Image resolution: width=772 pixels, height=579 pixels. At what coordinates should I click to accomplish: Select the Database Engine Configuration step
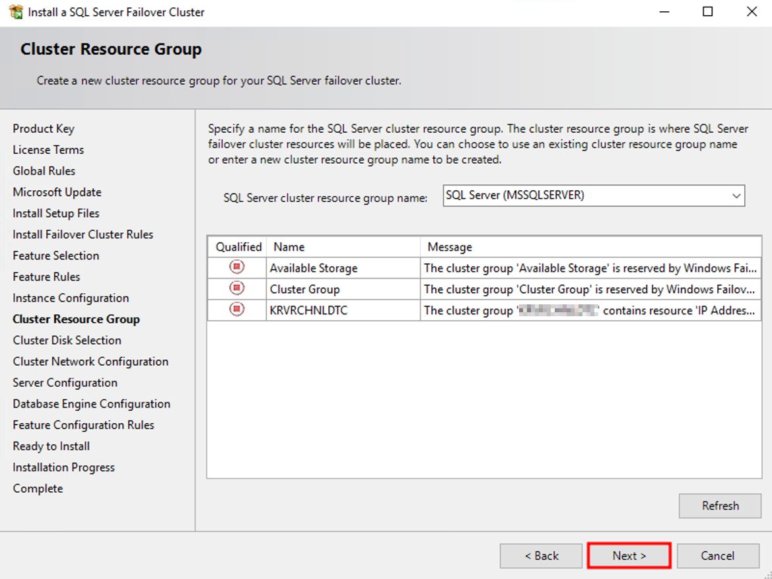[x=92, y=404]
